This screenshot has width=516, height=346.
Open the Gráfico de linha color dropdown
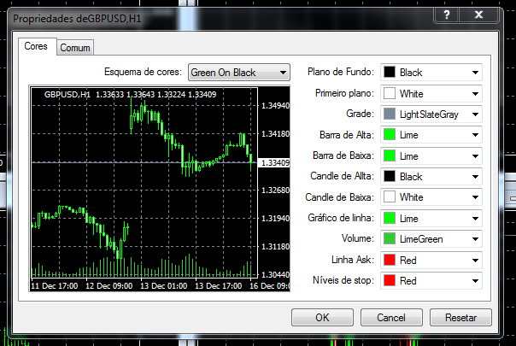tap(431, 218)
